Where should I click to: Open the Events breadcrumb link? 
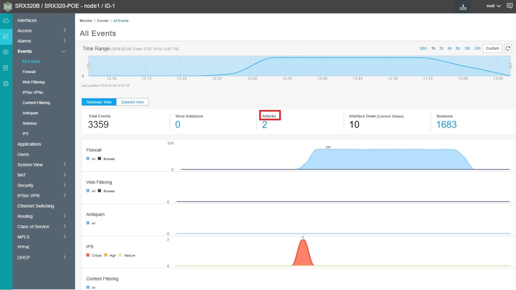click(103, 20)
